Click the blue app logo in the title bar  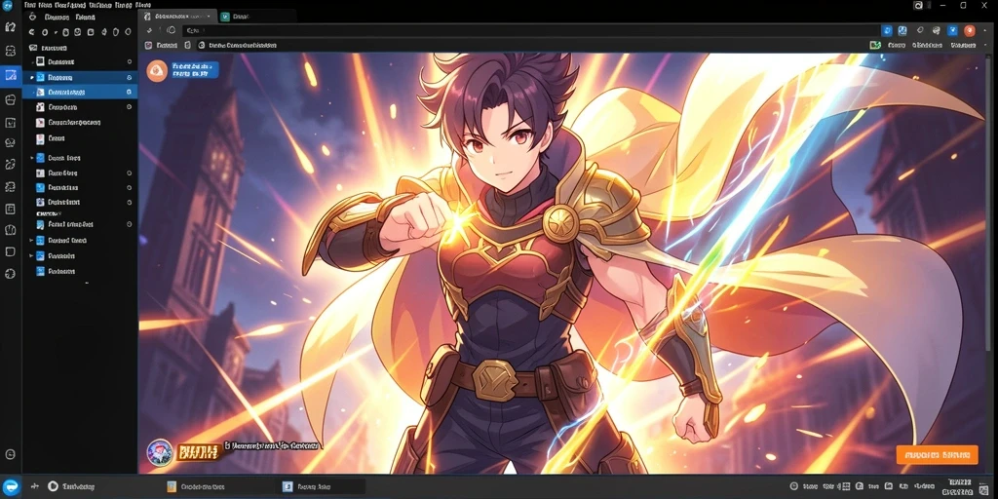pyautogui.click(x=8, y=6)
